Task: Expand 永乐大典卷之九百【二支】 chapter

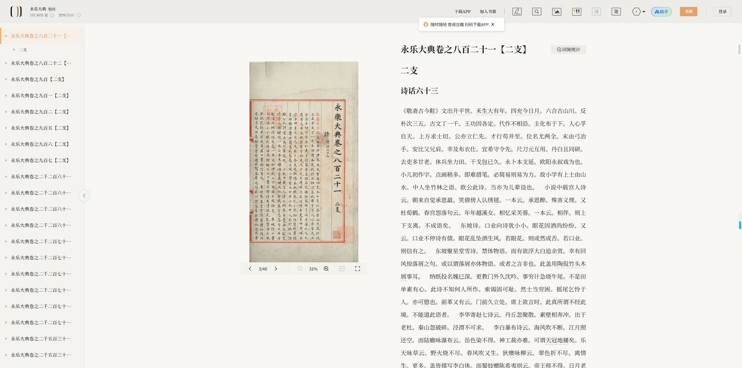Action: coord(6,79)
